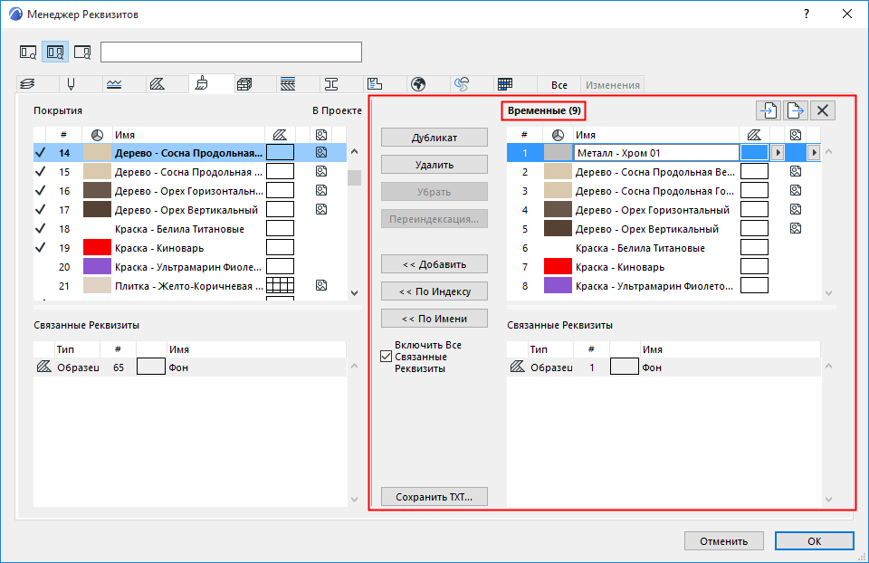Select Краска - Ультрамарин Фиоле... row 20
Image resolution: width=869 pixels, height=563 pixels.
coord(189,267)
